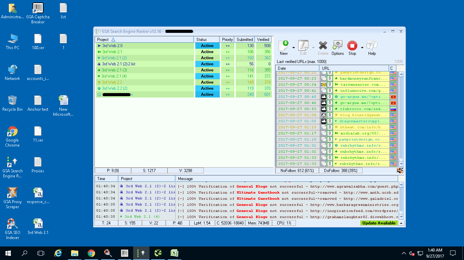
Task: Open the Help icon
Action: pyautogui.click(x=372, y=45)
